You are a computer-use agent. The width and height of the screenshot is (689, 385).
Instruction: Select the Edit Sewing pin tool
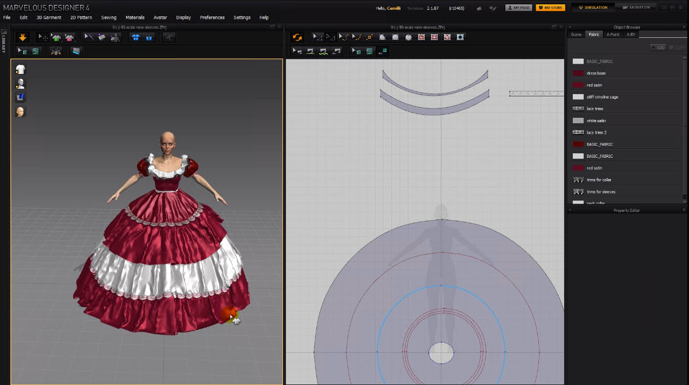pyautogui.click(x=89, y=37)
